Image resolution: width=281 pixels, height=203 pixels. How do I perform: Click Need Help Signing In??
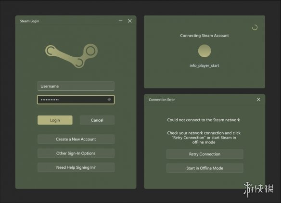pos(76,167)
